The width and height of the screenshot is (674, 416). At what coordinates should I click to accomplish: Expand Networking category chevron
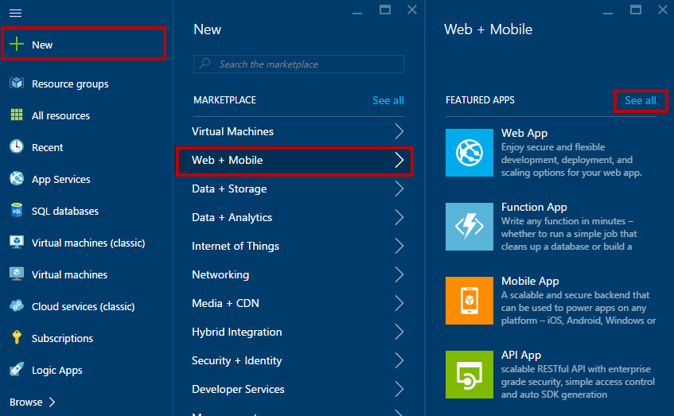(399, 274)
